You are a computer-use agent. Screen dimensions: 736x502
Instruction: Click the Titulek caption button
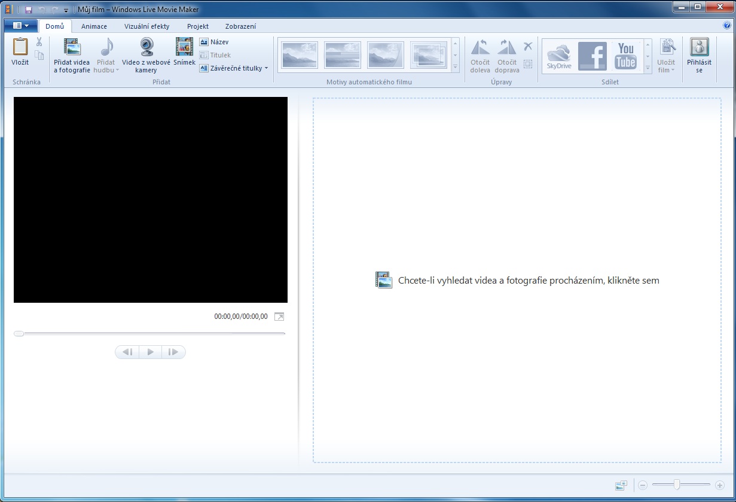click(215, 55)
